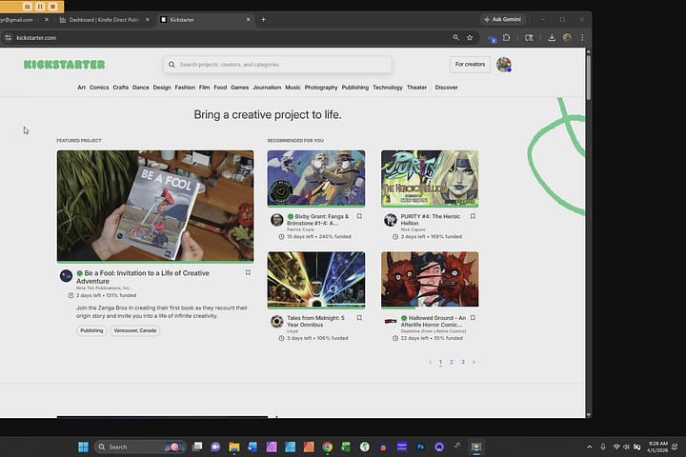The height and width of the screenshot is (457, 686).
Task: Open the user profile avatar on Kickstarter
Action: (x=504, y=65)
